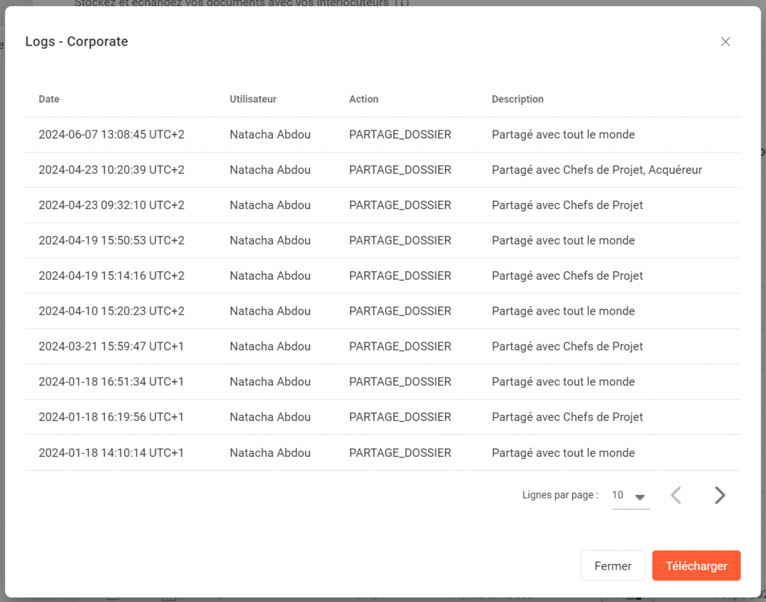Click the log dated 2024-03-21 15:59:47
Image resolution: width=766 pixels, height=602 pixels.
tap(111, 346)
